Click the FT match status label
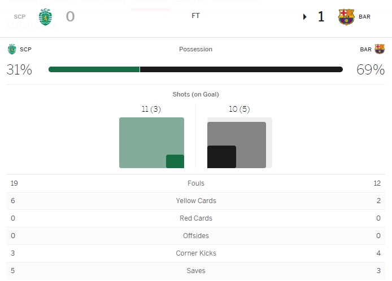The width and height of the screenshot is (392, 281). [x=196, y=16]
